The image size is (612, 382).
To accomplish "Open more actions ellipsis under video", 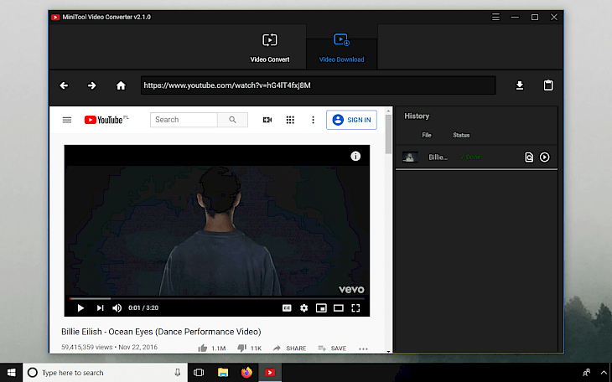I will pos(363,348).
